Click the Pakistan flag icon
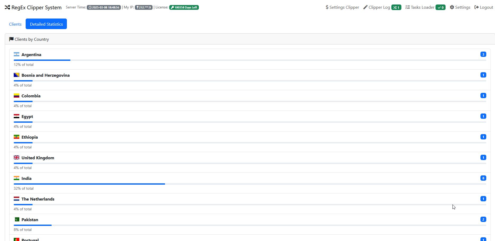 coord(16,220)
